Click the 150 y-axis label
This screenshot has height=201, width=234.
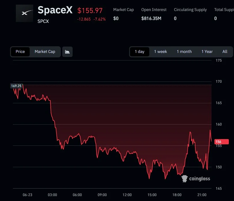click(219, 167)
